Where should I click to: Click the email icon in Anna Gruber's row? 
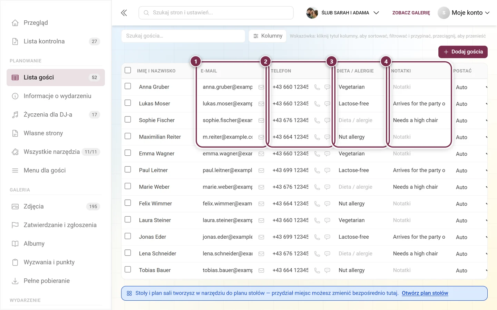click(x=261, y=87)
